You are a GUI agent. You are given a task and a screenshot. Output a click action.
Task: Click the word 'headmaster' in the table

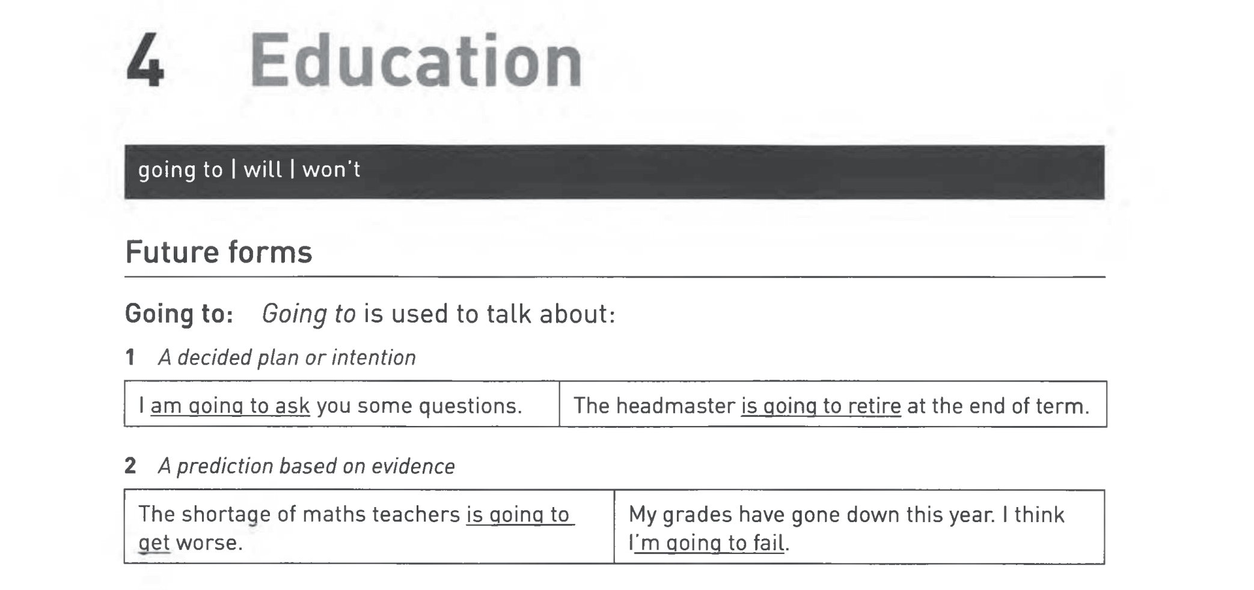[x=676, y=406]
